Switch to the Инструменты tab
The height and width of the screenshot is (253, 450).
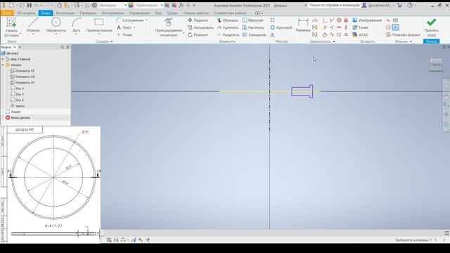pos(112,13)
